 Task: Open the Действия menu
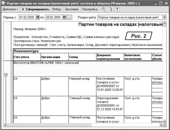(10, 9)
